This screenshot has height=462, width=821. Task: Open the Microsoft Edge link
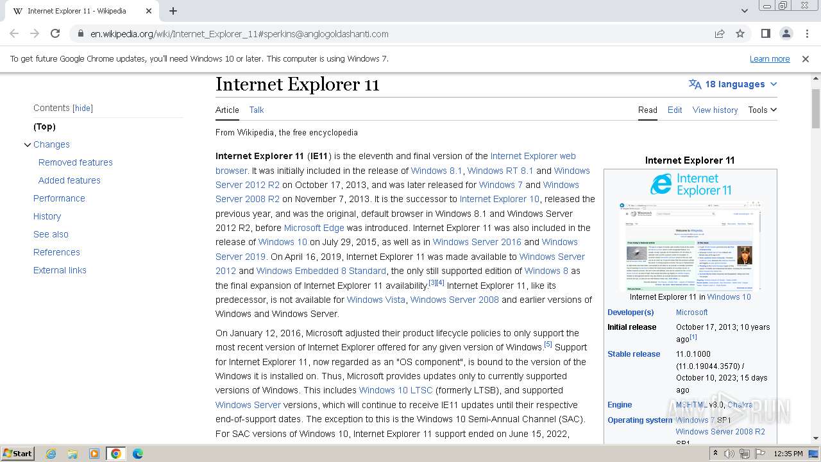click(314, 228)
